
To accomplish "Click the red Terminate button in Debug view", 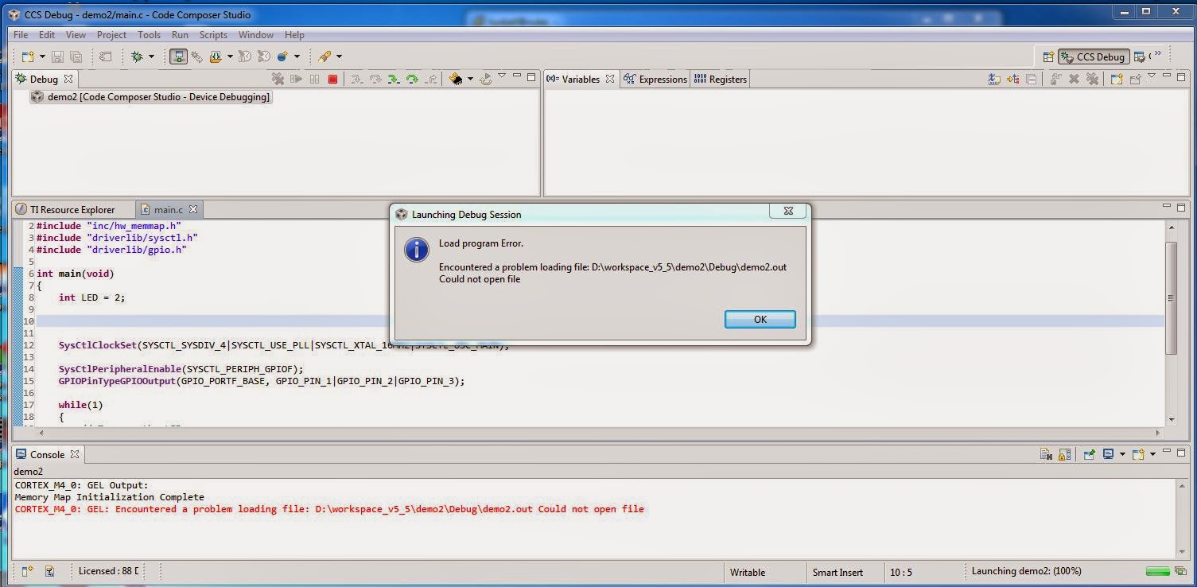I will point(332,79).
